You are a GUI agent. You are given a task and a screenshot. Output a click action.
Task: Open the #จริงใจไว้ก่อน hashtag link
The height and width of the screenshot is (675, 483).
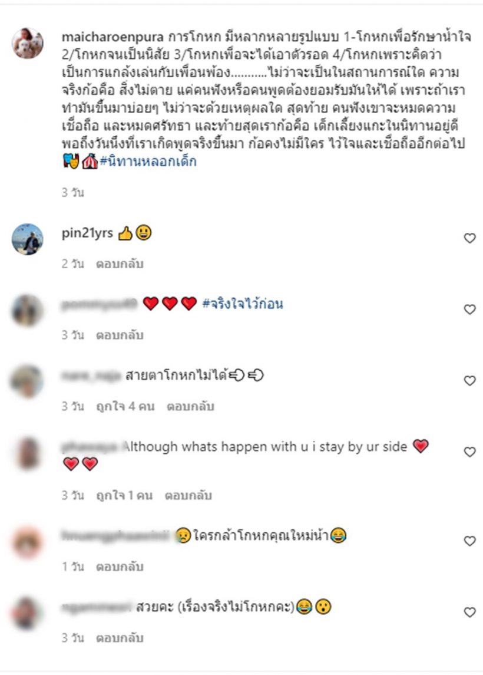243,304
